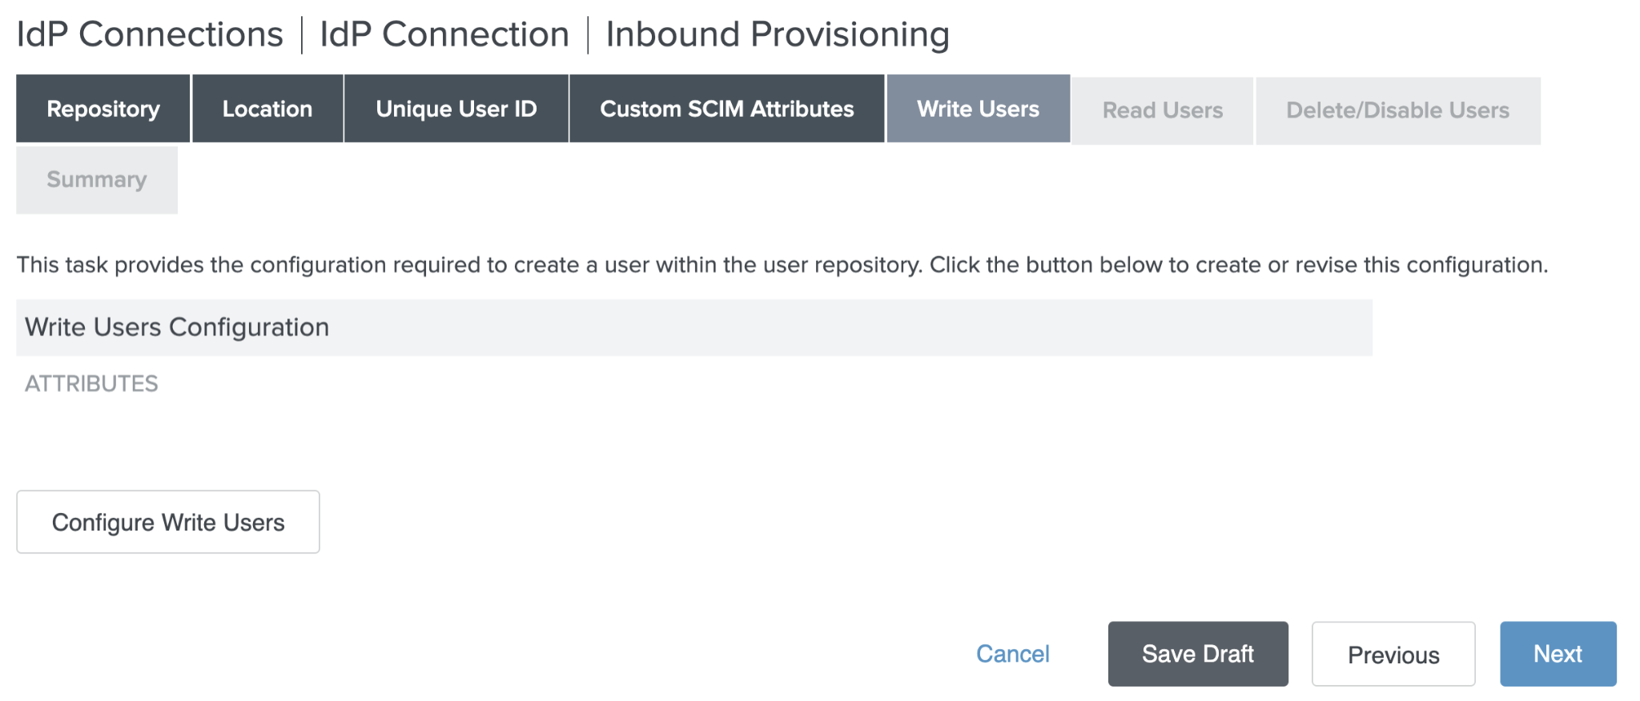
Task: Select the Unique User ID tab
Action: (x=456, y=109)
